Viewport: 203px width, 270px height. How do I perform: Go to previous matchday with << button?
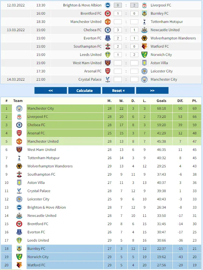pos(51,90)
